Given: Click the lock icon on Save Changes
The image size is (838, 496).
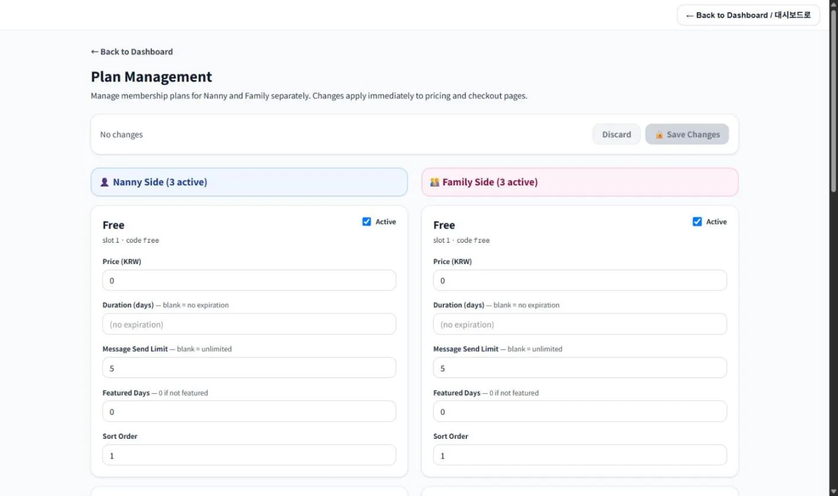Looking at the screenshot, I should point(659,135).
